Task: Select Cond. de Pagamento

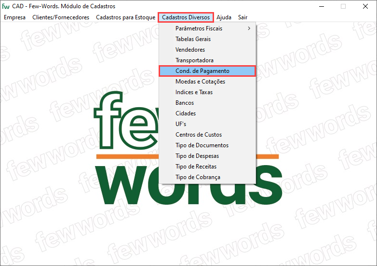Action: point(207,71)
